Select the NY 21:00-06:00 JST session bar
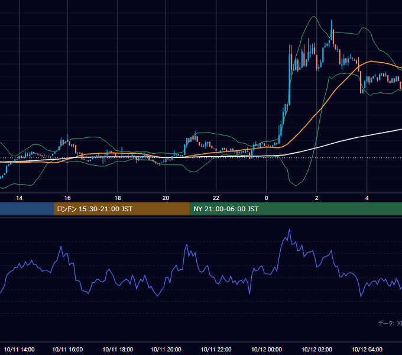This screenshot has width=402, height=355. pos(296,209)
